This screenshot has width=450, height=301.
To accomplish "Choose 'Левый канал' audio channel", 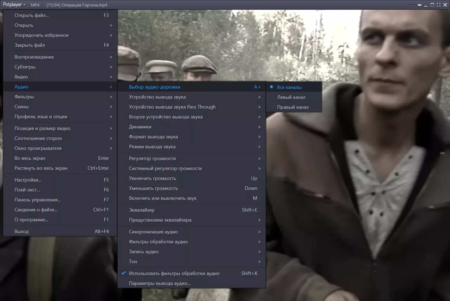I will pyautogui.click(x=291, y=97).
